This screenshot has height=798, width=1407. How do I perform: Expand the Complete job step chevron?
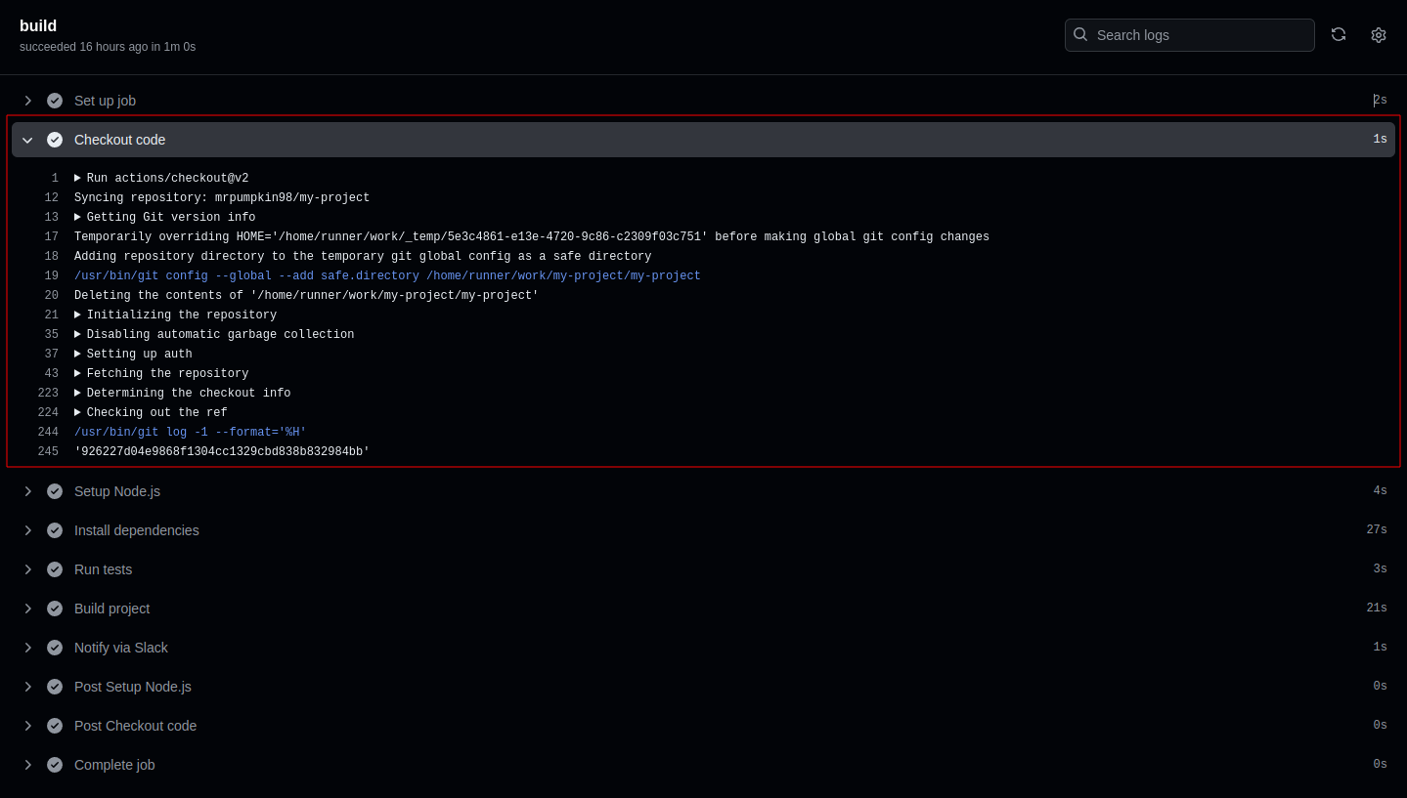(x=27, y=765)
